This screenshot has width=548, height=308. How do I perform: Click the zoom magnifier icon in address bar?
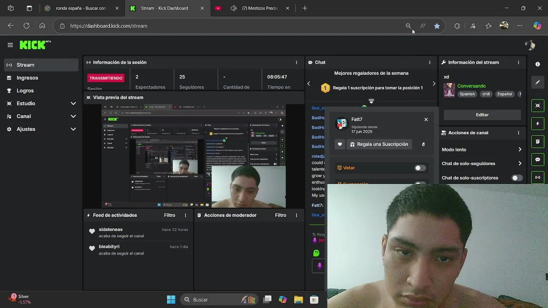pos(408,26)
